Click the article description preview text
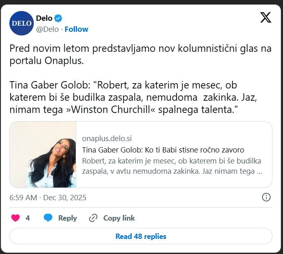This screenshot has height=254, width=283. (171, 166)
